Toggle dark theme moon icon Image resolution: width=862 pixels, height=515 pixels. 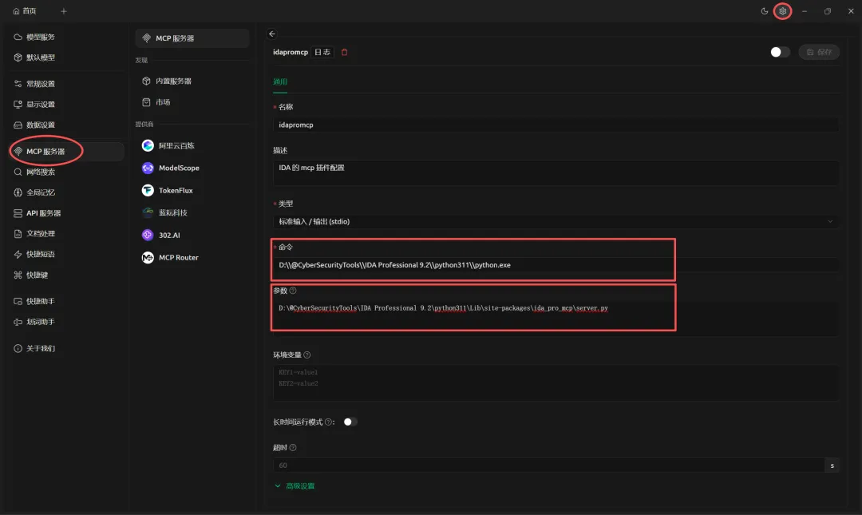click(x=764, y=11)
